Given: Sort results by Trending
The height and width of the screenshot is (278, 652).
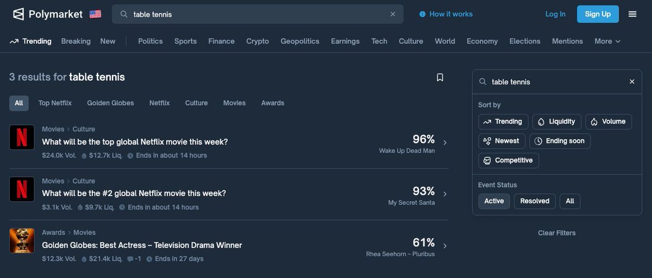Looking at the screenshot, I should pos(503,122).
